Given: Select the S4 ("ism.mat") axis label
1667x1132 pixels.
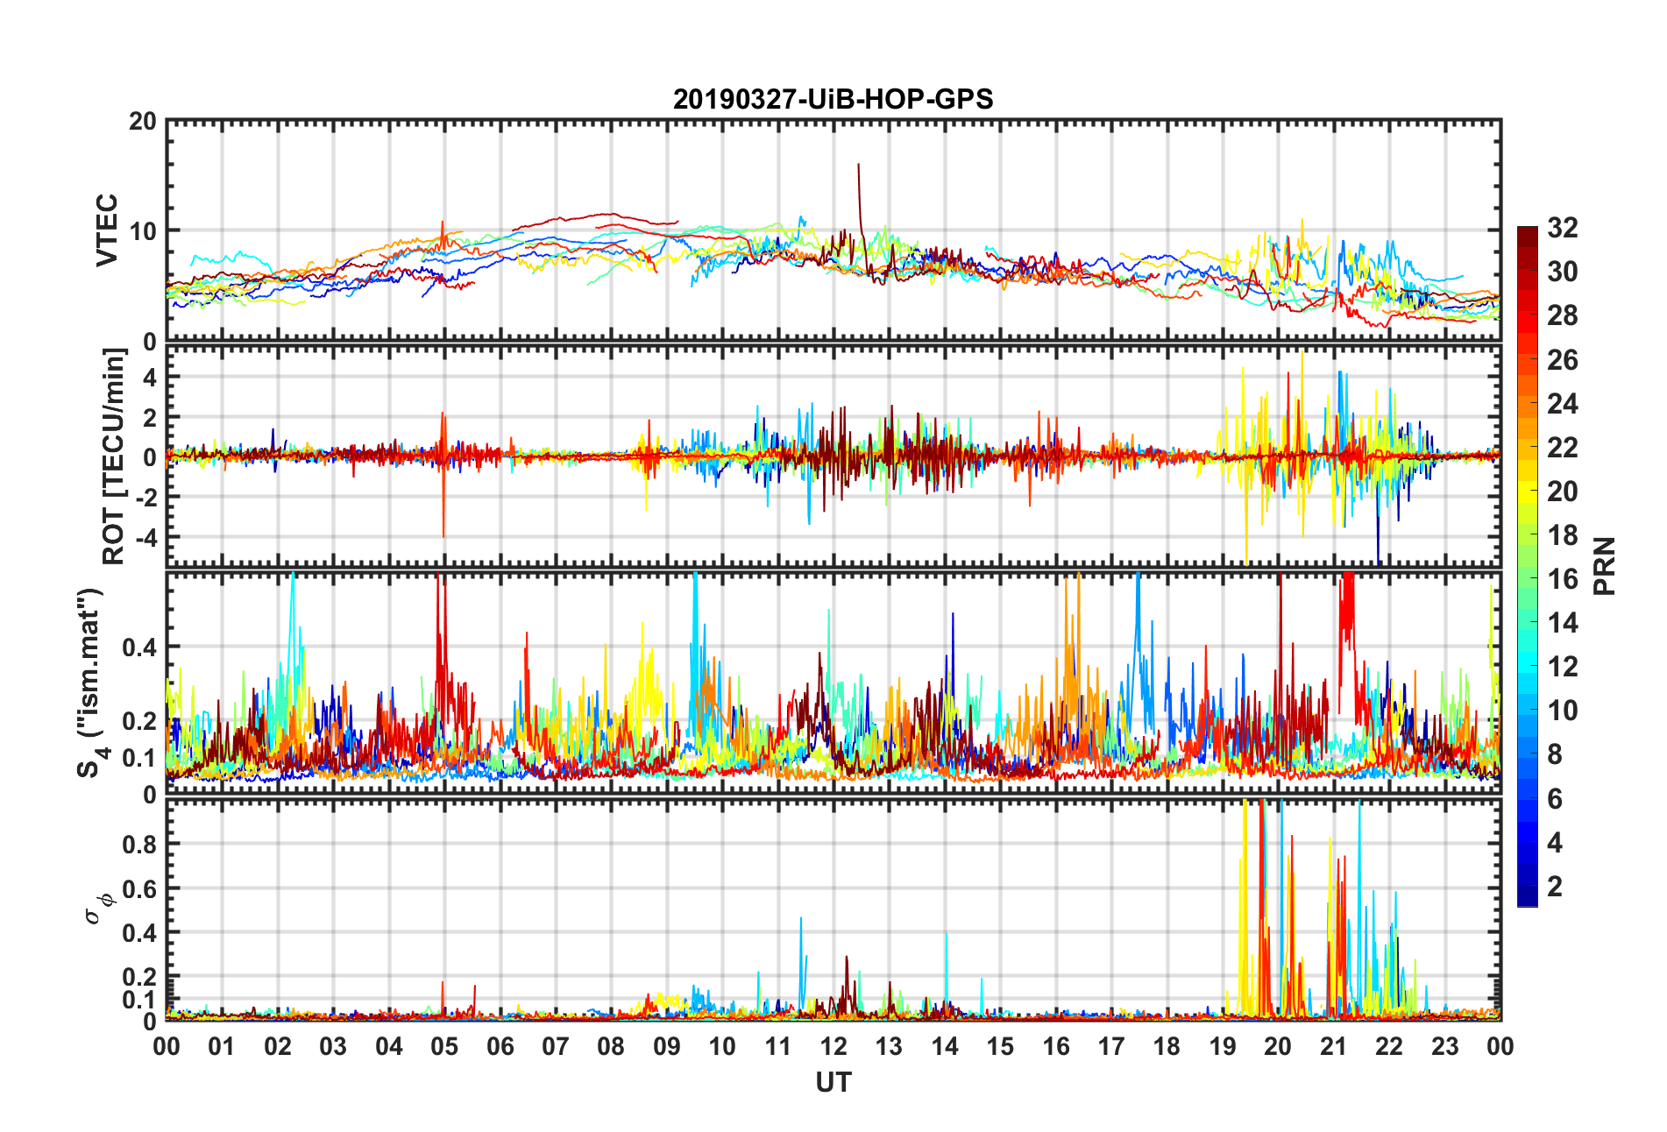Looking at the screenshot, I should tap(91, 683).
